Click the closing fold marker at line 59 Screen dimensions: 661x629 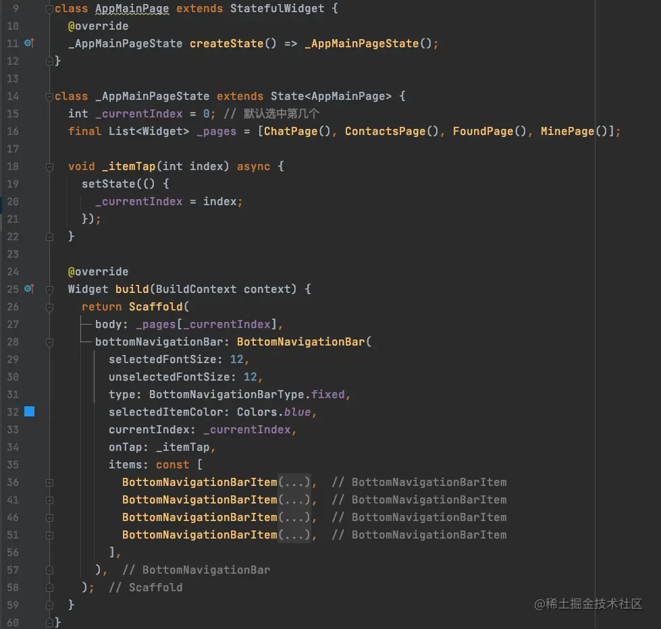[x=49, y=605]
